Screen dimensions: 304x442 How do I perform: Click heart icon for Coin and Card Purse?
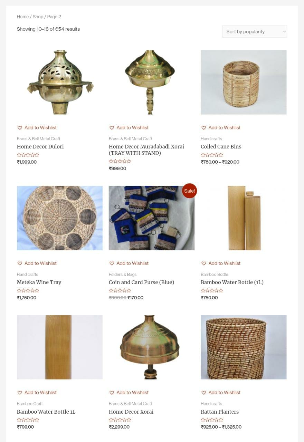click(x=112, y=263)
